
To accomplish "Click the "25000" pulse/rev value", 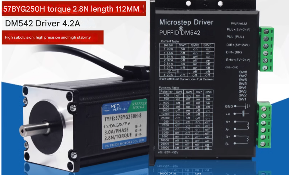I will click(x=165, y=148).
